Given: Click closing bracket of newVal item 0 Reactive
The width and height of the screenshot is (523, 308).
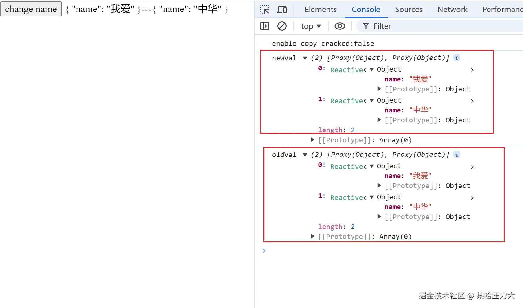Looking at the screenshot, I should click(x=472, y=70).
